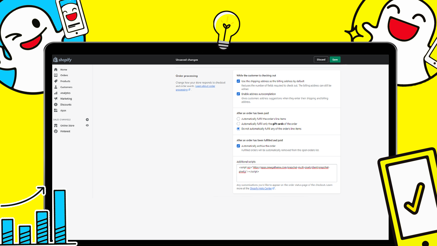Open Marketing using the megaphone icon
437x246 pixels.
point(56,99)
